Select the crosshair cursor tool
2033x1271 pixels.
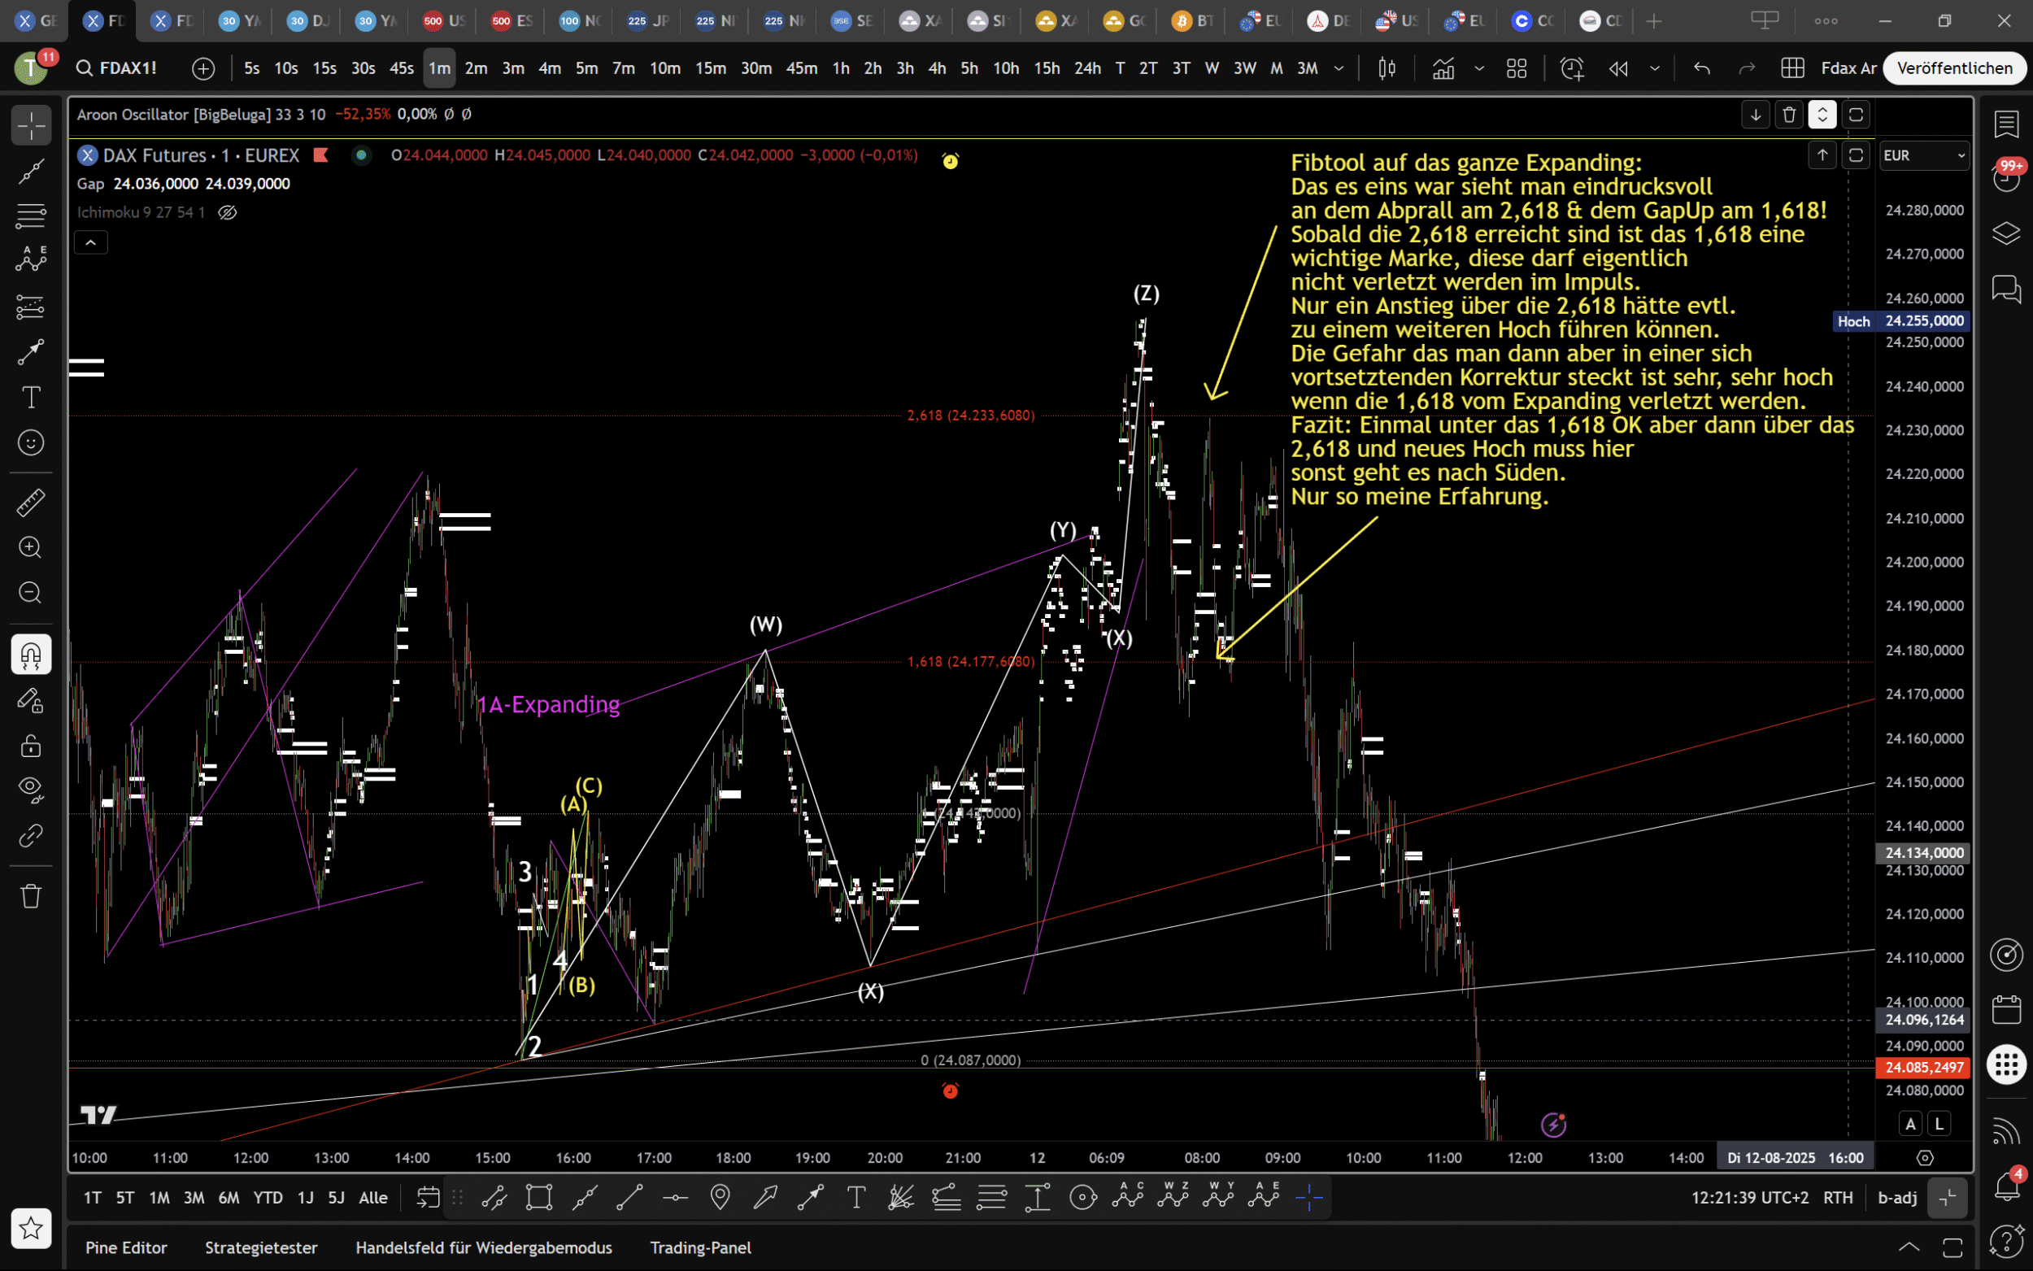31,125
